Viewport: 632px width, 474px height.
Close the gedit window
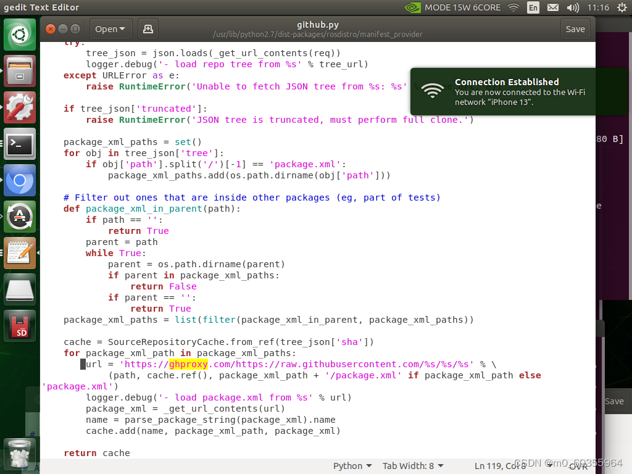[51, 29]
